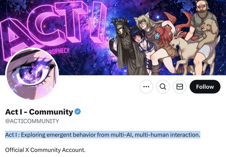Open direct message envelope icon

[180, 87]
